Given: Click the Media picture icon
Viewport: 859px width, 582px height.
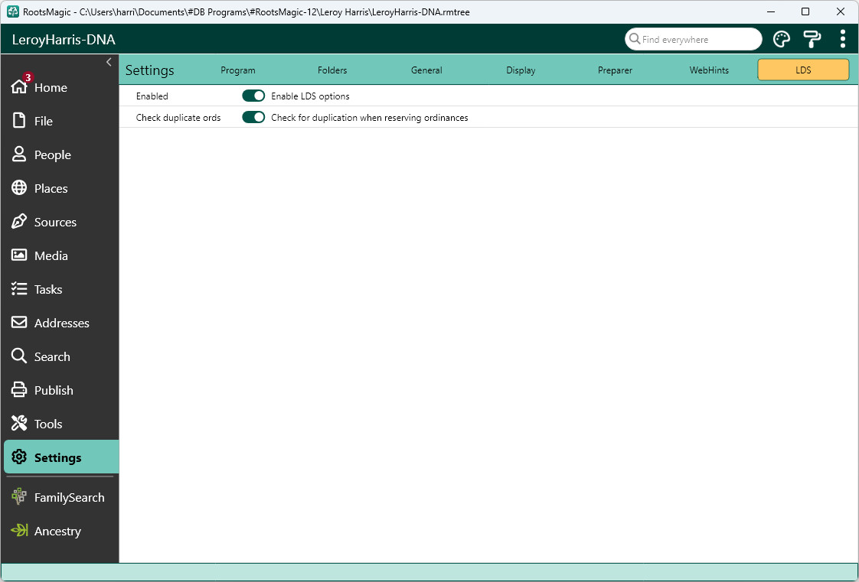Looking at the screenshot, I should [19, 255].
